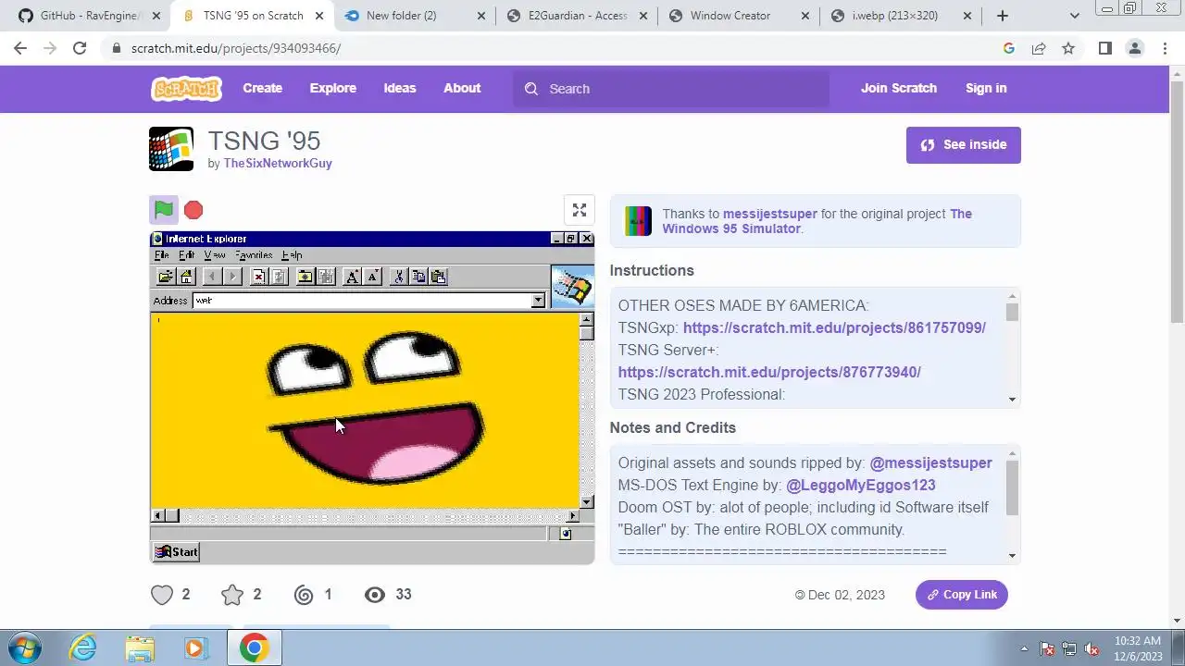Click the Favorites folder icon with star

[305, 277]
